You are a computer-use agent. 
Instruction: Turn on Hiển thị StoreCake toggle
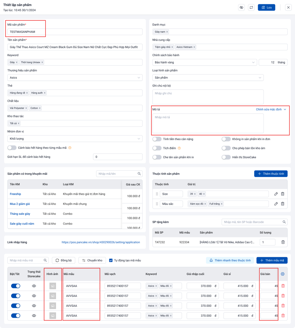pyautogui.click(x=226, y=157)
